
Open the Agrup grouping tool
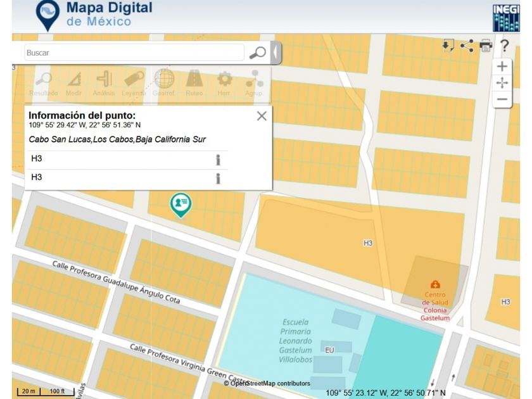(x=254, y=84)
